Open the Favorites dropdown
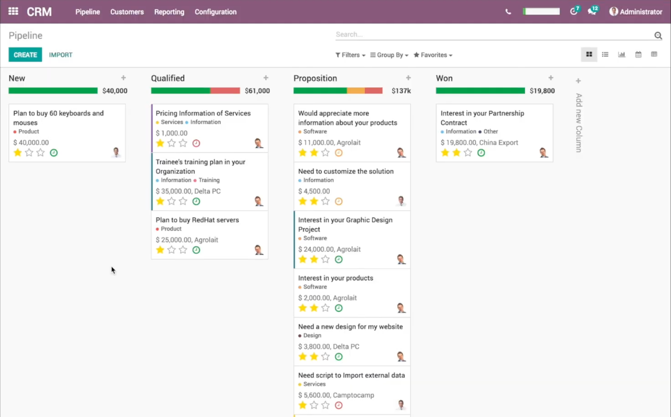This screenshot has height=417, width=671. pyautogui.click(x=433, y=54)
